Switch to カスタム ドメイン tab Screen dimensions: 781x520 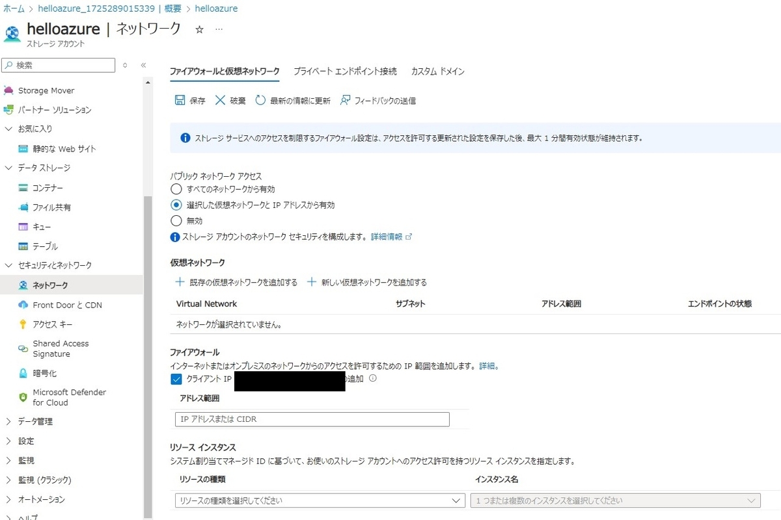click(437, 71)
